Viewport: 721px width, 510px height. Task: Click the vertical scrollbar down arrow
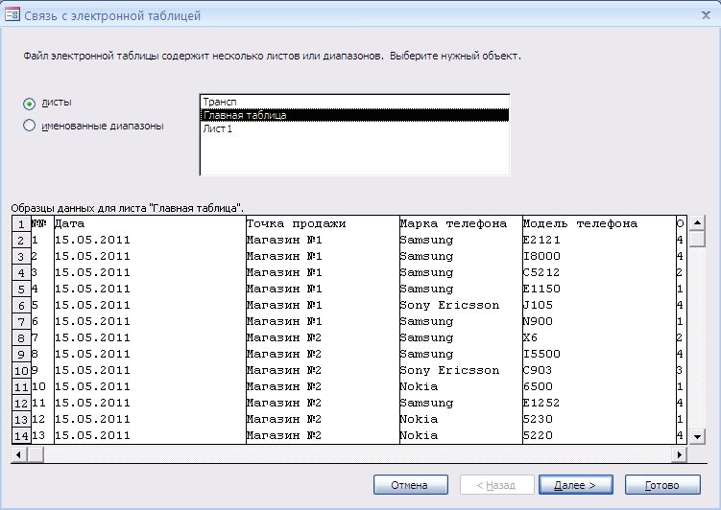tap(697, 436)
